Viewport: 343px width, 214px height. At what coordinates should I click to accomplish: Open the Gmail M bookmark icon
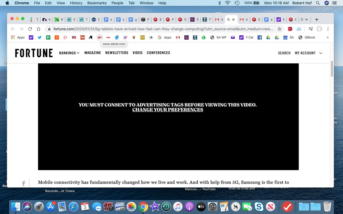(x=178, y=37)
